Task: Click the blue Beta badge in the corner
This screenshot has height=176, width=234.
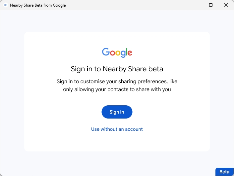Action: coord(224,172)
